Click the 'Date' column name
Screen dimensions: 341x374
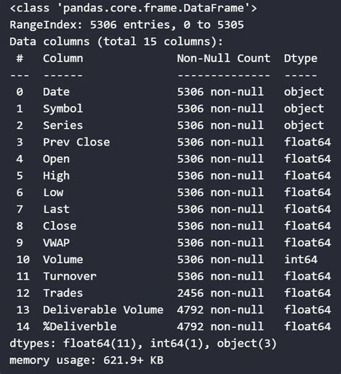click(x=56, y=92)
